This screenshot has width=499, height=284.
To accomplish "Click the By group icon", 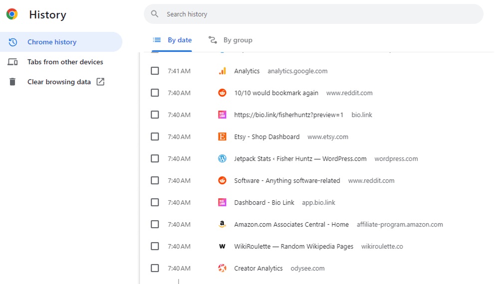I will click(x=213, y=40).
